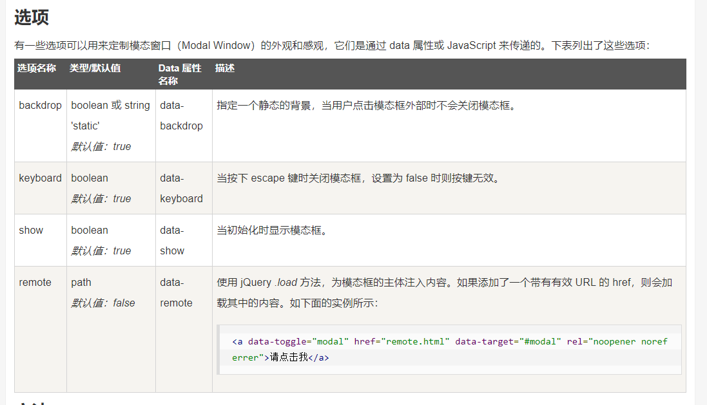Click the description 当初始化时显示模态框

coord(272,231)
